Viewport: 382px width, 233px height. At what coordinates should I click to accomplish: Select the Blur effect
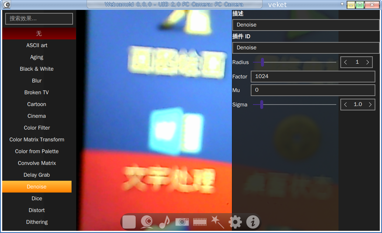pos(37,81)
